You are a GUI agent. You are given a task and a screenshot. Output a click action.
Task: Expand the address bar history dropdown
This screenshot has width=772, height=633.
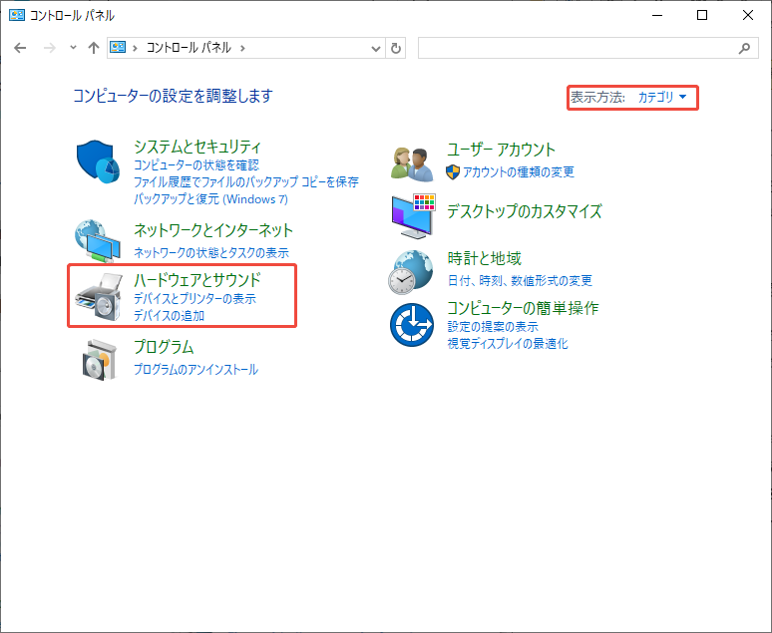coord(376,48)
